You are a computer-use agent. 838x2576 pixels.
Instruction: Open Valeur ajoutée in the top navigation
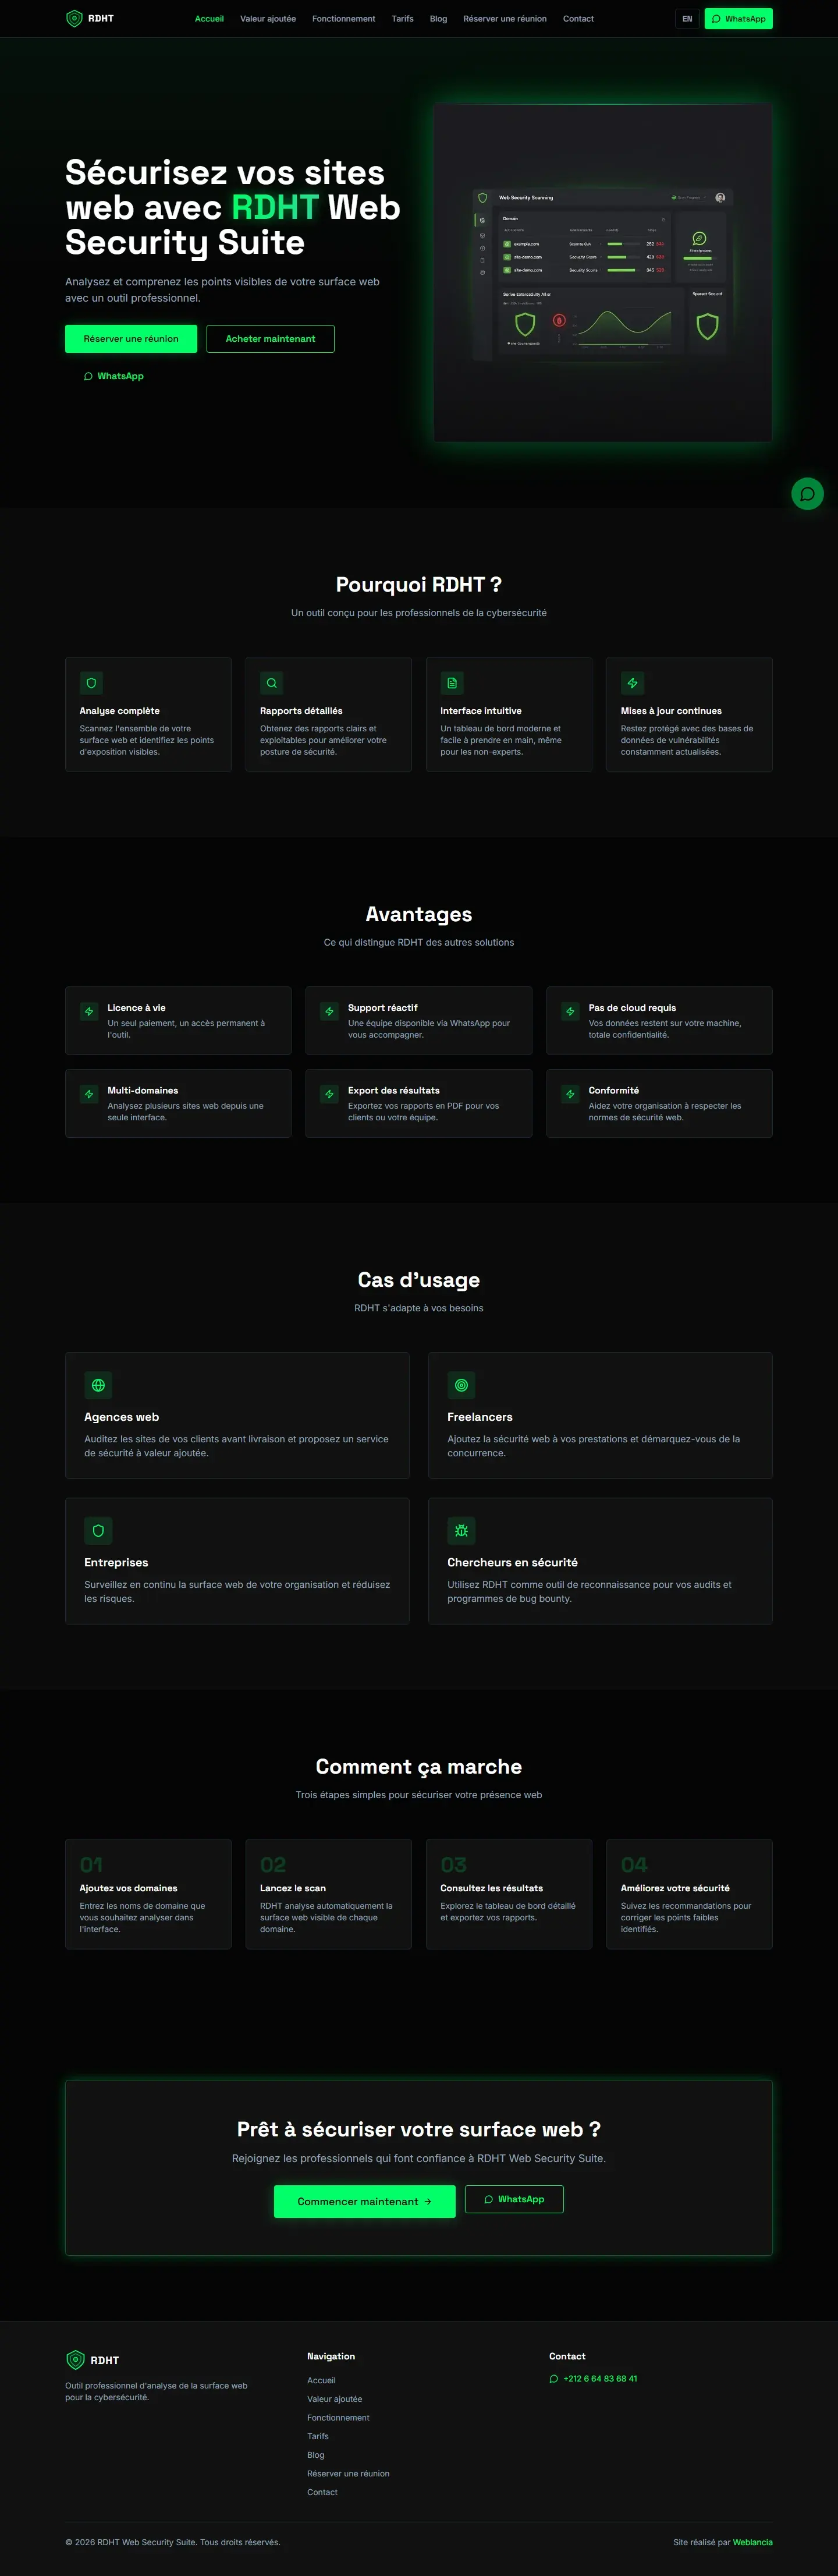coord(268,19)
